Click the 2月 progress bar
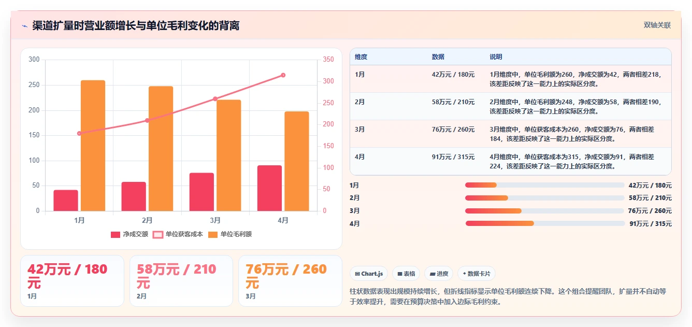The height and width of the screenshot is (327, 692). (x=545, y=198)
